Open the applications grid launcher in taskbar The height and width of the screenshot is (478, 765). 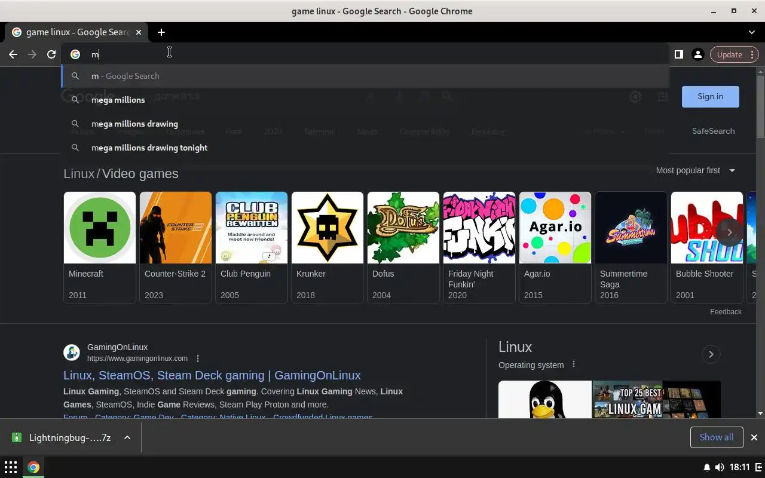[x=11, y=467]
